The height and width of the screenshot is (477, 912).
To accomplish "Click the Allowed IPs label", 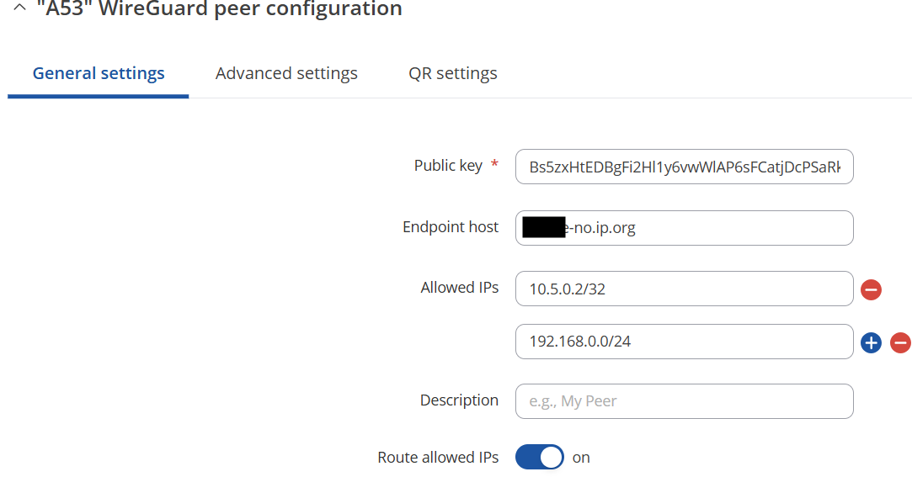I will [460, 288].
